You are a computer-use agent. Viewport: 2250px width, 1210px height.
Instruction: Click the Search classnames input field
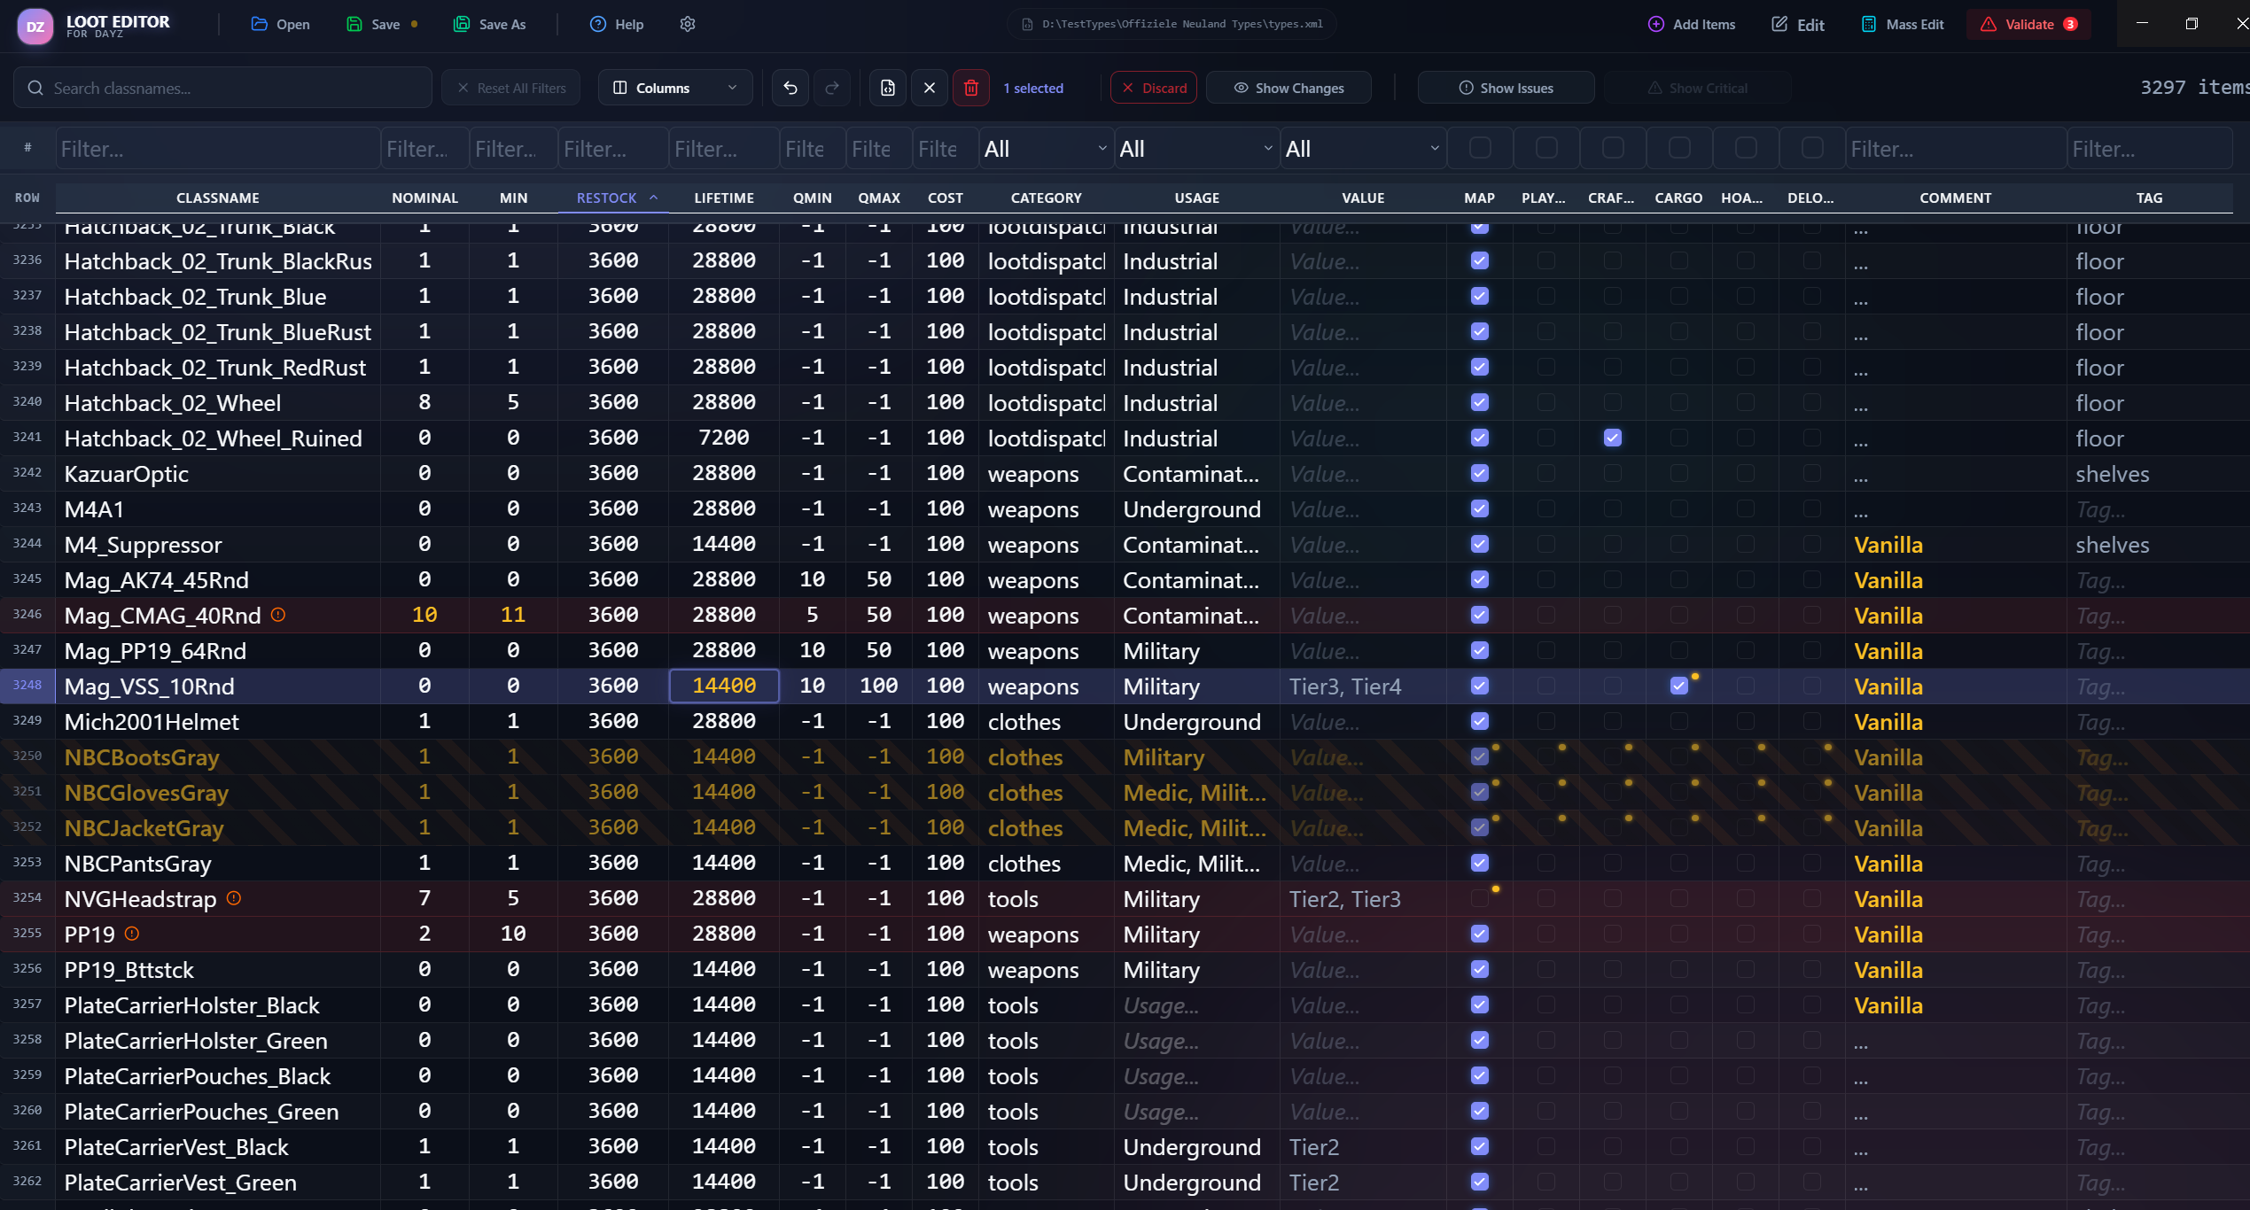[222, 88]
